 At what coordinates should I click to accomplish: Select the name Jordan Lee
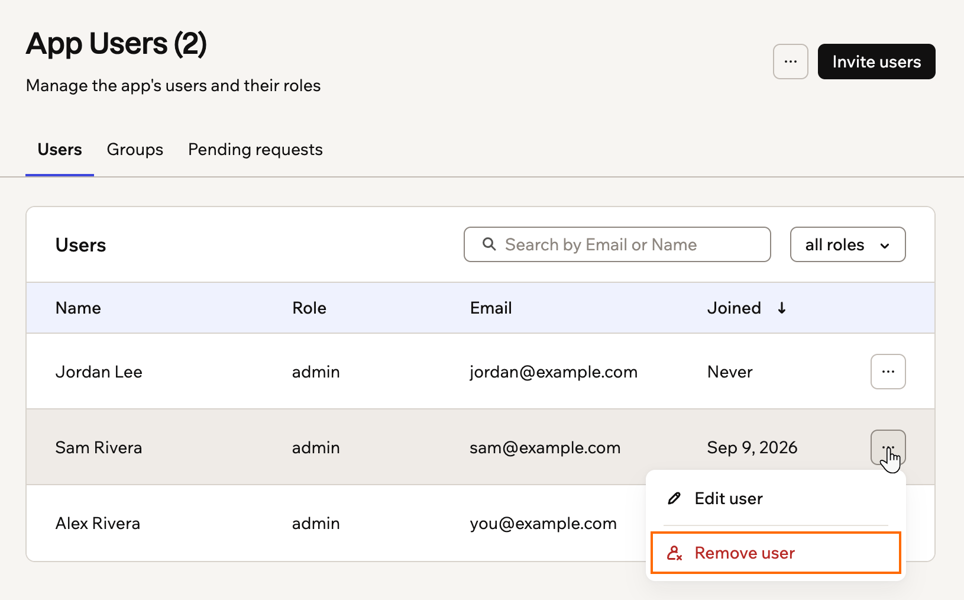(99, 372)
